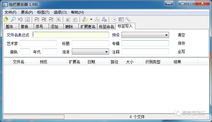Click the 保存 button
Viewport: 212px width, 122px height.
point(181,44)
